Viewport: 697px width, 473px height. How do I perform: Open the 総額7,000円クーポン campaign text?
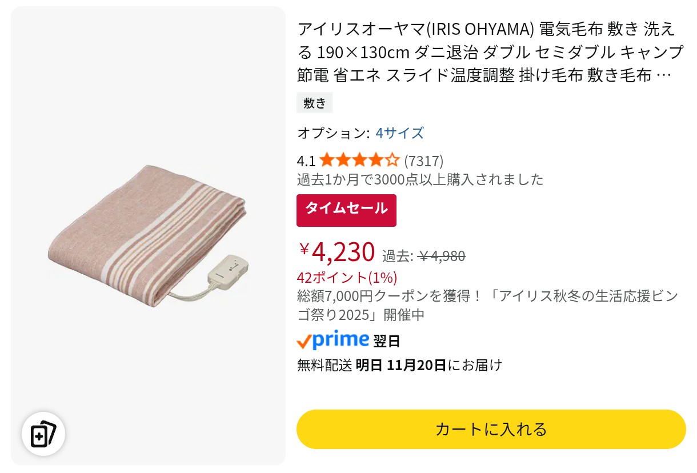click(487, 305)
